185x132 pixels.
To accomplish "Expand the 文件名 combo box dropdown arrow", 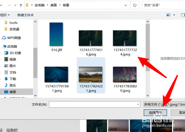I will [x=138, y=105].
